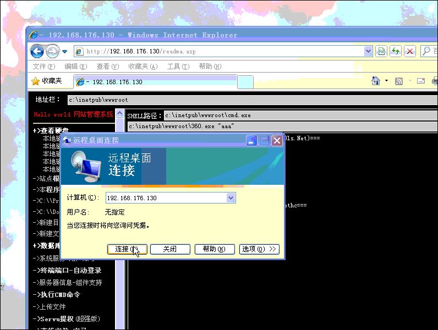This screenshot has height=330, width=438.
Task: Stop loading with red X icon
Action: coord(410,51)
